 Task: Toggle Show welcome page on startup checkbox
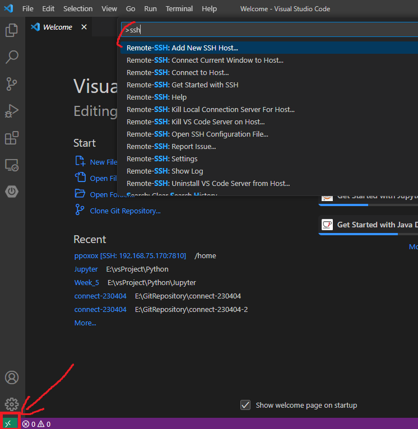coord(245,405)
